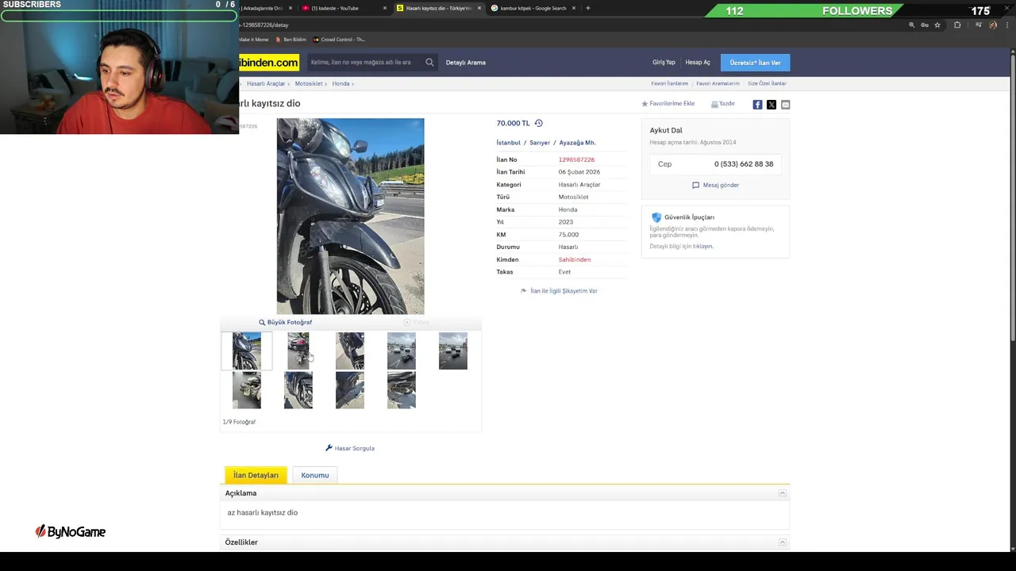Collapse the Özellikler section arrow
The image size is (1016, 571).
click(x=782, y=542)
